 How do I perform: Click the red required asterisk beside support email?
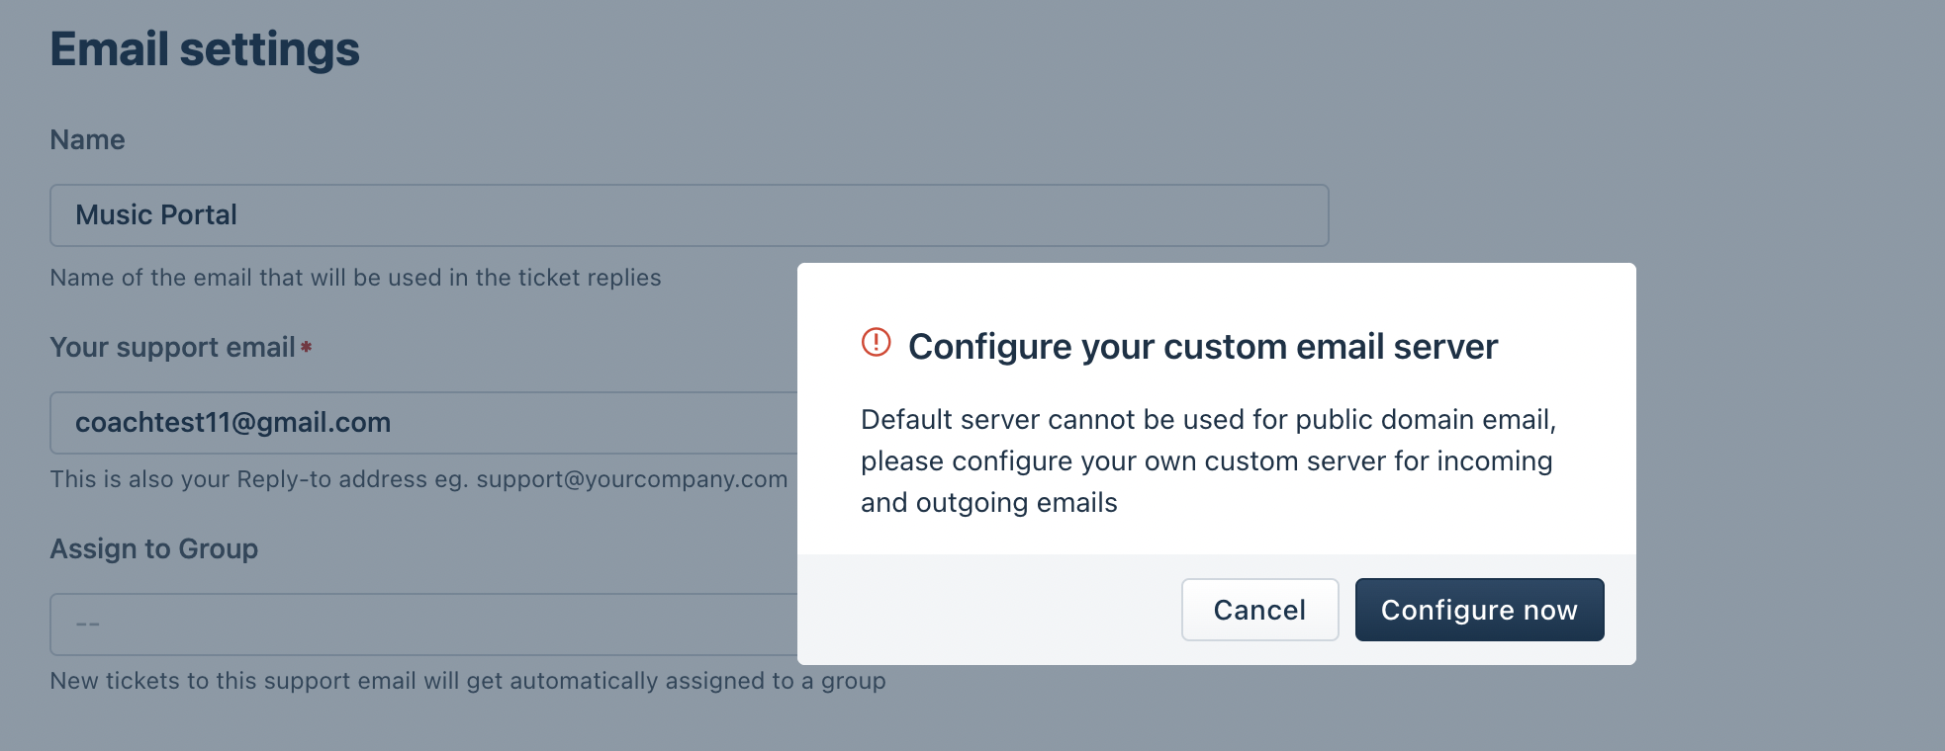pyautogui.click(x=307, y=347)
